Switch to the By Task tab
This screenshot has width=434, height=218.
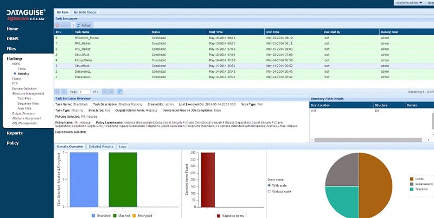click(62, 12)
